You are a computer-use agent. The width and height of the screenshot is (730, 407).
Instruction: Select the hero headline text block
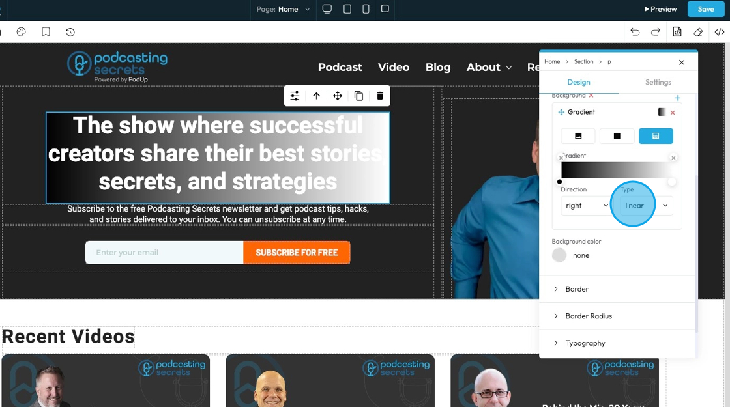click(x=218, y=158)
